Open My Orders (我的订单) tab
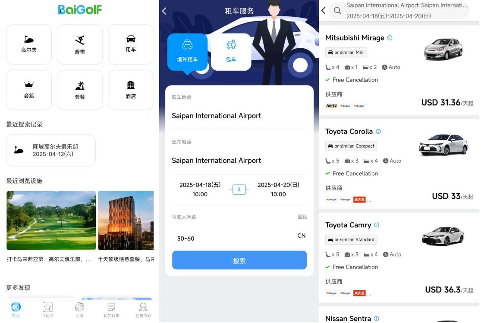 click(x=111, y=310)
